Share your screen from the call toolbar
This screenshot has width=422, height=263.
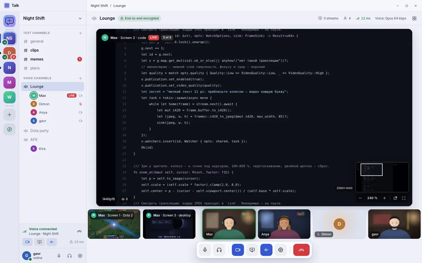tap(252, 250)
